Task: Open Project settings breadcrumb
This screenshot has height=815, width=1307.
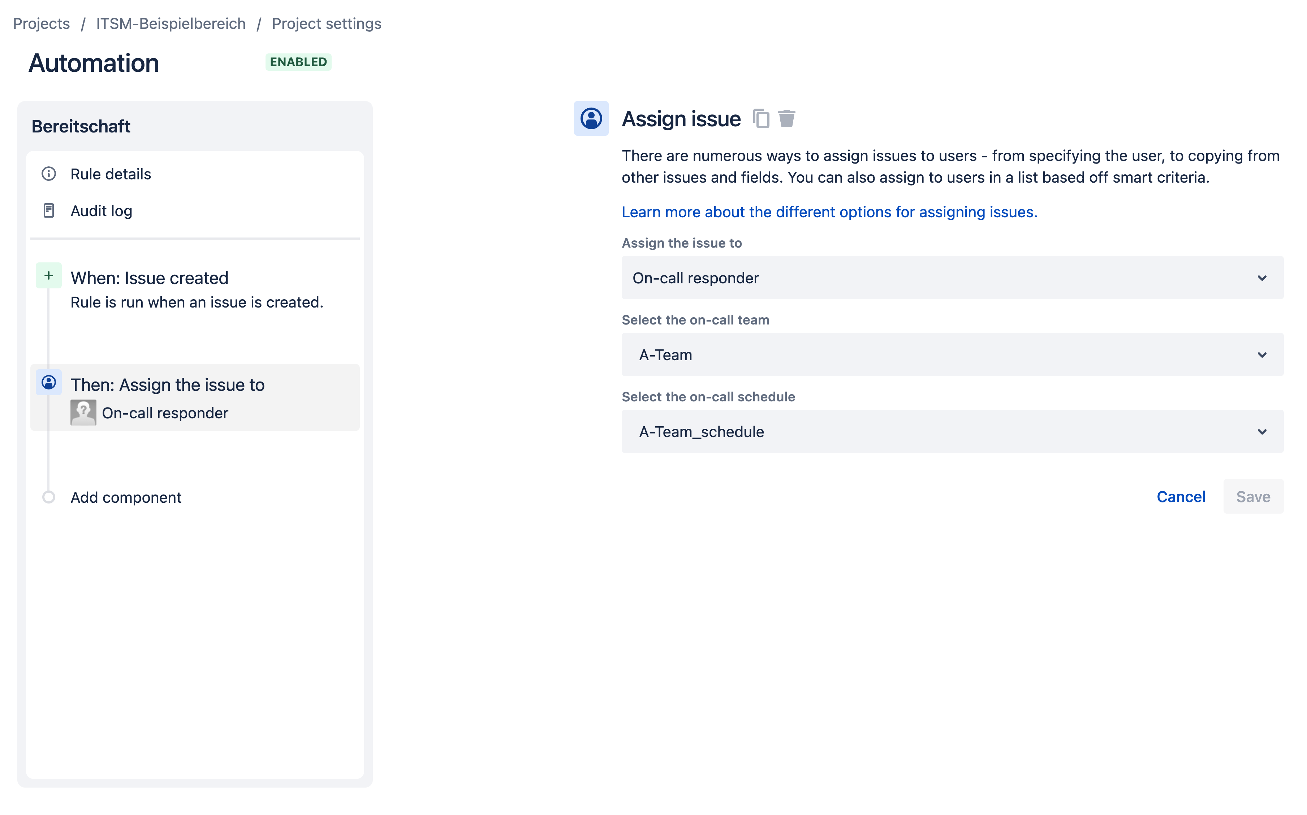Action: pyautogui.click(x=326, y=24)
